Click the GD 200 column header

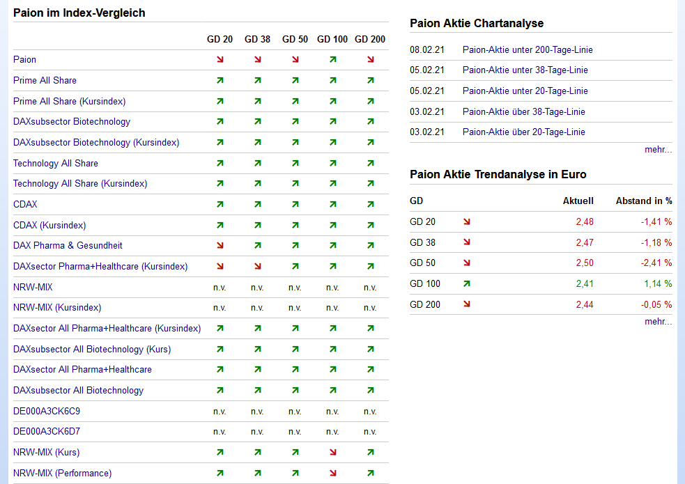coord(370,40)
